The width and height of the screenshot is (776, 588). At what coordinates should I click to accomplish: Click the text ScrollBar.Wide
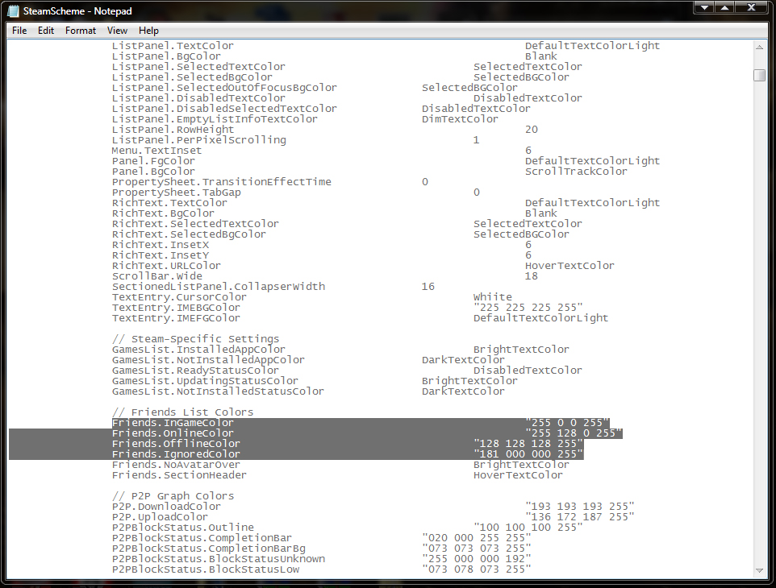coord(156,276)
